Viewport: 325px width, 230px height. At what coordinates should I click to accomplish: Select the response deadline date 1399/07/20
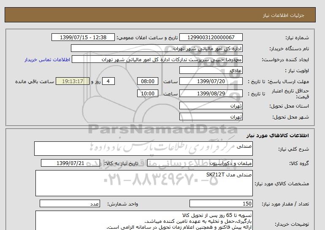211,81
